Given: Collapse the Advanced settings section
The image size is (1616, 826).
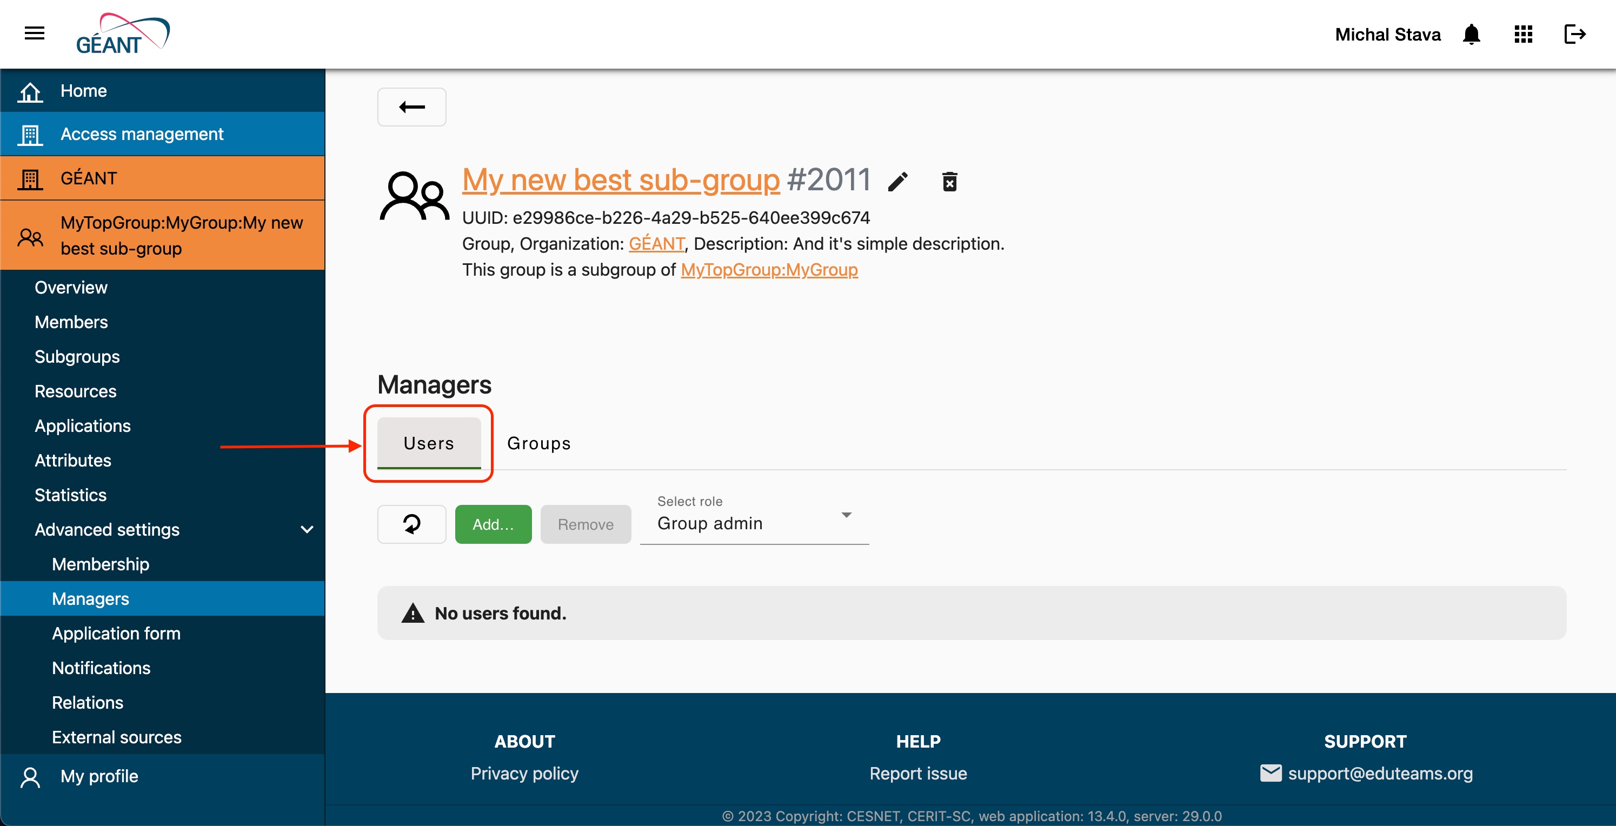Looking at the screenshot, I should click(x=307, y=529).
